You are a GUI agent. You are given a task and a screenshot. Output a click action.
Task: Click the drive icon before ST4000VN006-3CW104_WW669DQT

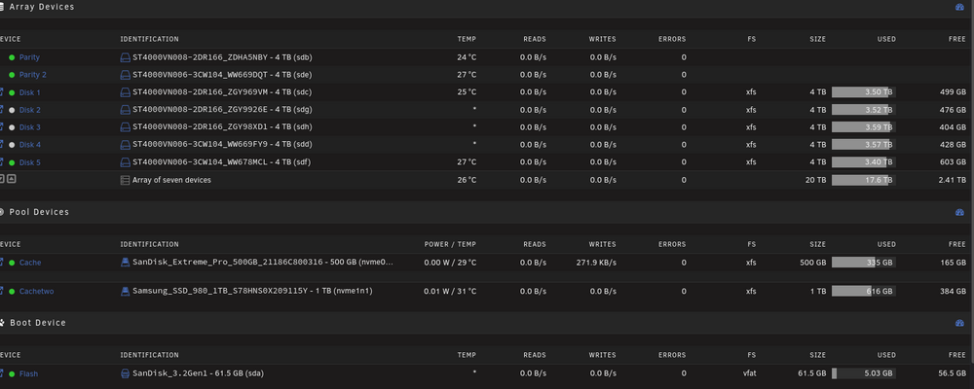tap(125, 75)
